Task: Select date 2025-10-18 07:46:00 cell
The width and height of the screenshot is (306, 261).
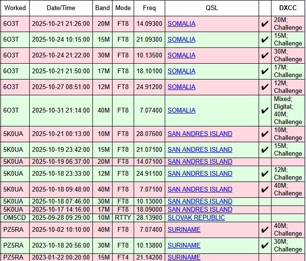Action: tap(61, 201)
